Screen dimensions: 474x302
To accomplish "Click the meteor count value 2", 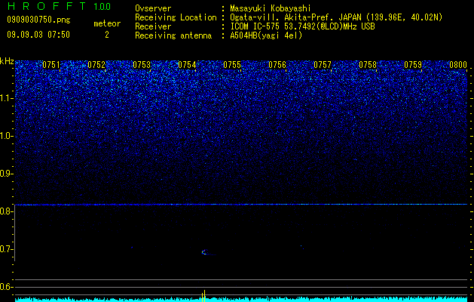I will pyautogui.click(x=107, y=35).
